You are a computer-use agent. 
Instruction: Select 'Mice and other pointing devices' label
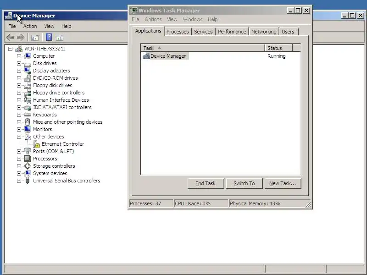[67, 122]
